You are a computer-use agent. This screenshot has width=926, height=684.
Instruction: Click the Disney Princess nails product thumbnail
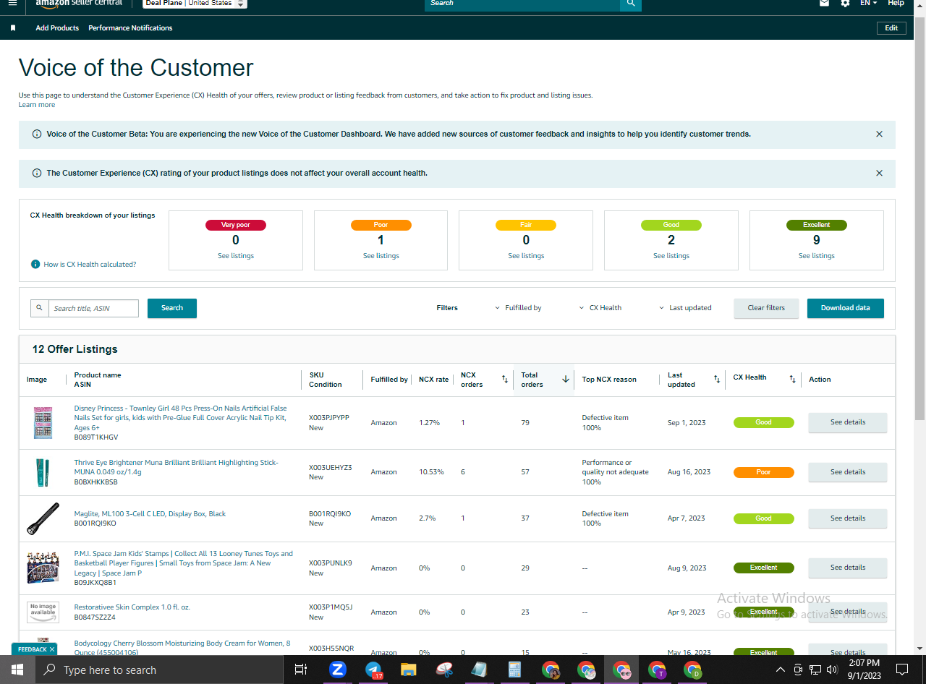click(43, 423)
